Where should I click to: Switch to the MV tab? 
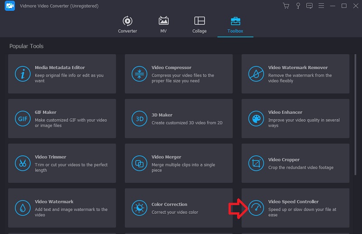click(163, 25)
